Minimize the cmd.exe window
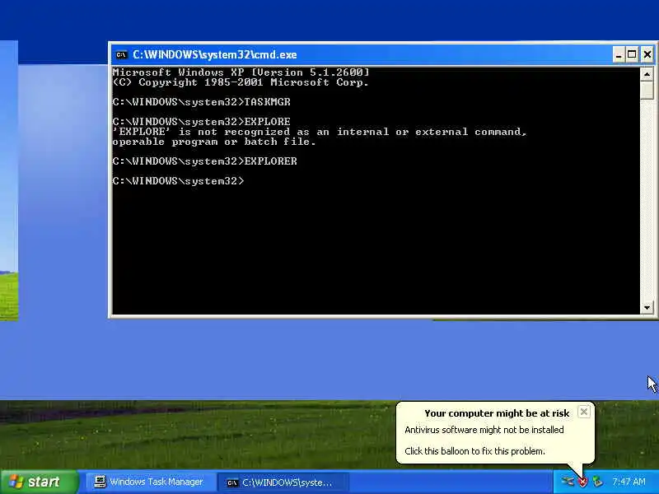This screenshot has height=494, width=659. [619, 54]
